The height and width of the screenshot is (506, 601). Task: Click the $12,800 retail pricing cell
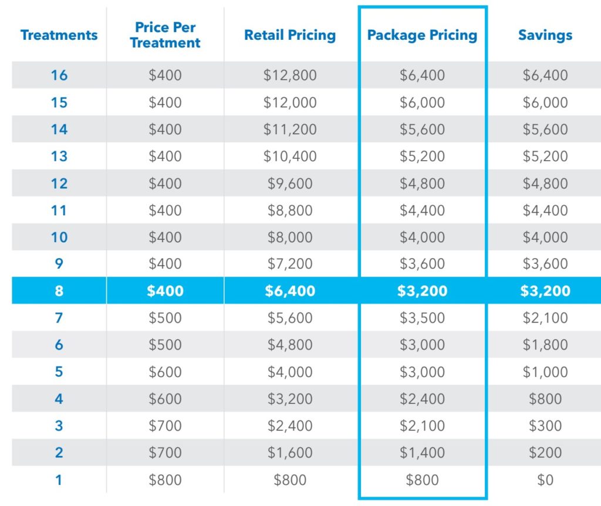[x=290, y=75]
